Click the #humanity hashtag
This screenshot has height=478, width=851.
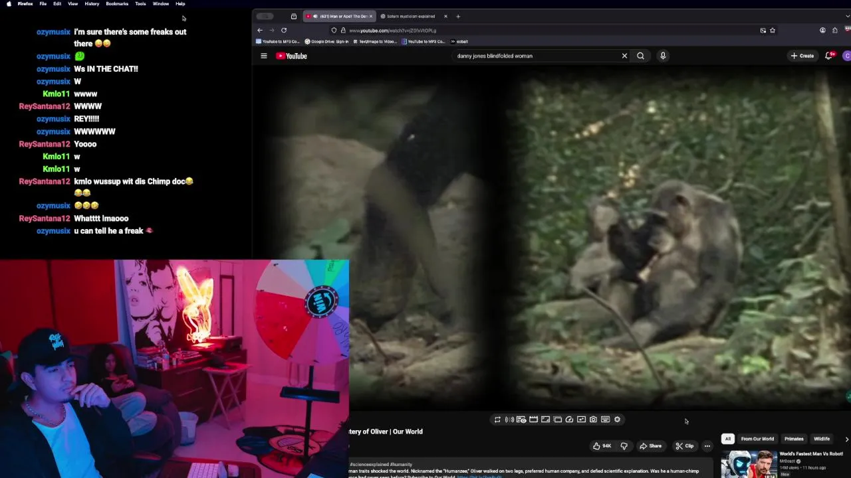point(402,464)
